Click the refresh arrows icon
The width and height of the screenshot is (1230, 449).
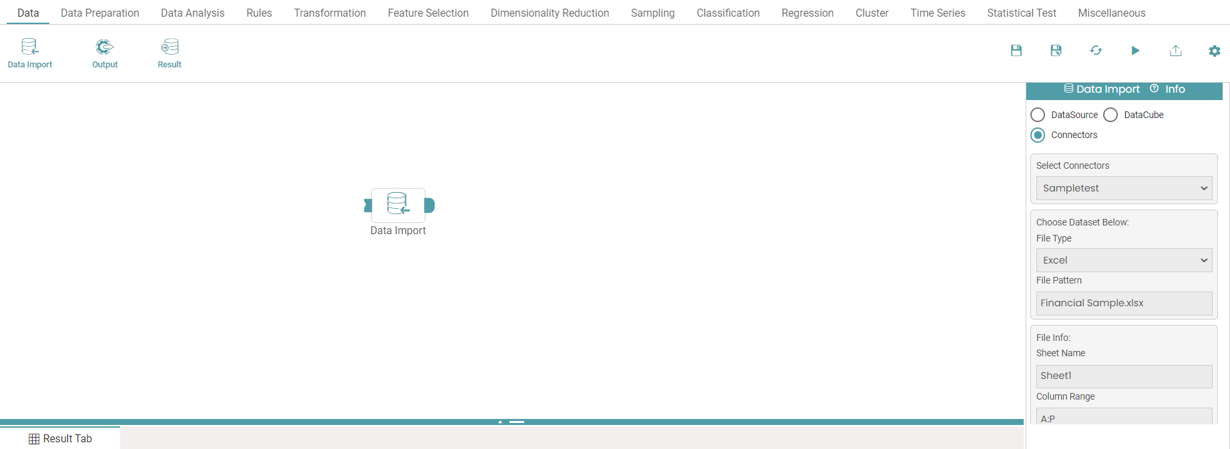pyautogui.click(x=1096, y=51)
